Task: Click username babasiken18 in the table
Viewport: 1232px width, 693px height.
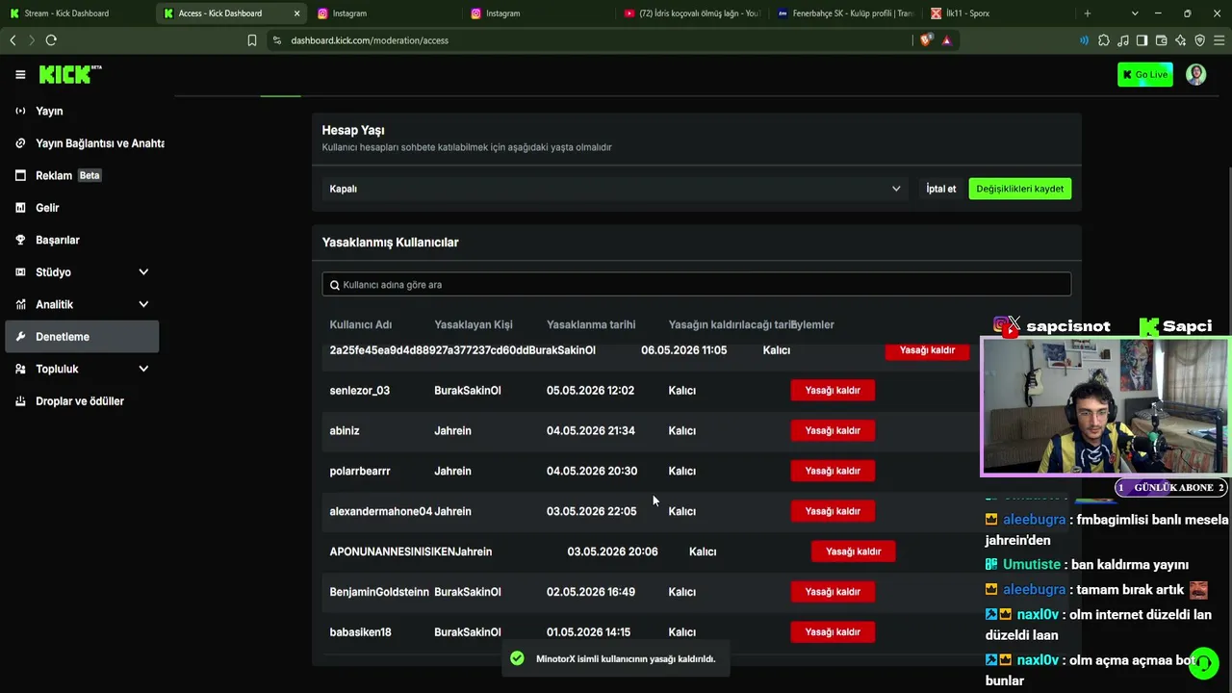Action: coord(361,632)
